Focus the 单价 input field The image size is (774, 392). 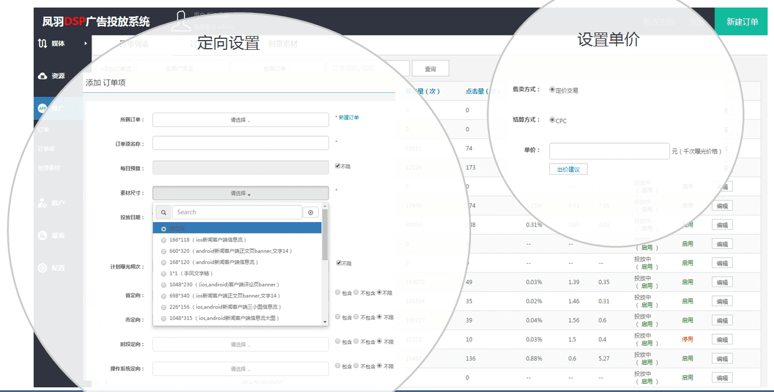[x=609, y=151]
